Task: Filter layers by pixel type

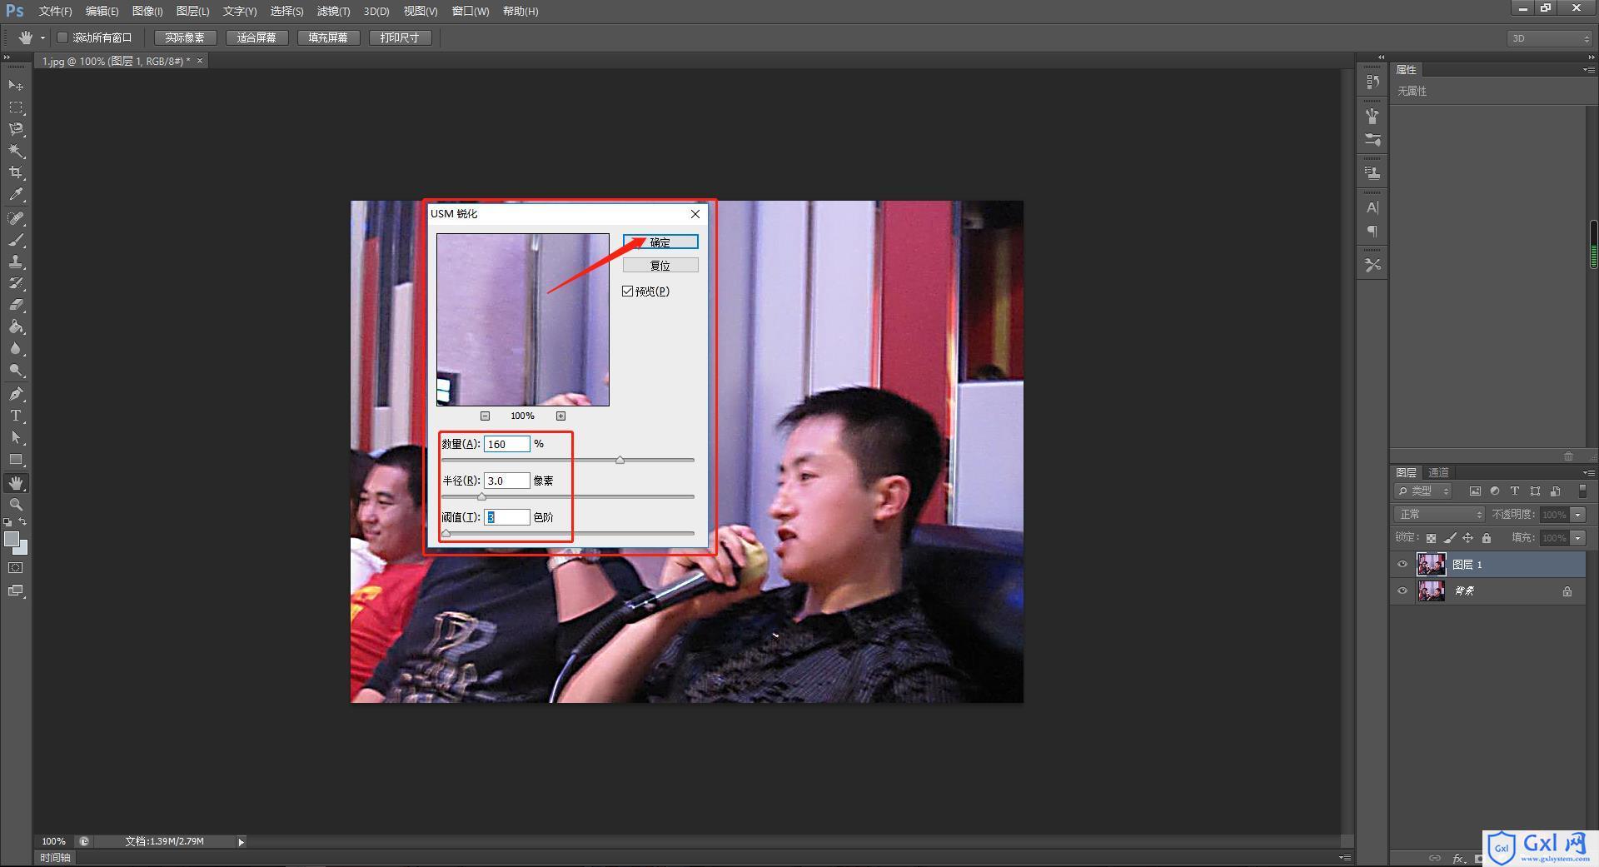Action: 1475,491
